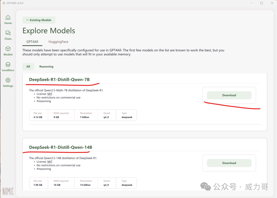Click q4_0 quant value of Qwen-7B
This screenshot has width=277, height=198.
point(106,117)
